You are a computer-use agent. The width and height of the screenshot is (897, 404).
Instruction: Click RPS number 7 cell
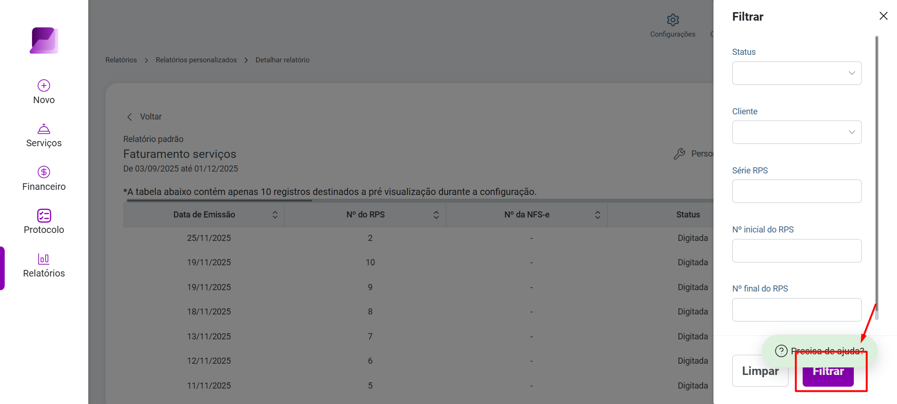point(370,337)
